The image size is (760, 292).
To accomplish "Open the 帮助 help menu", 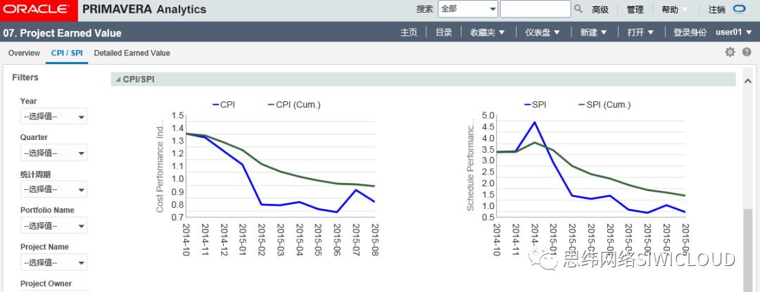I will [x=675, y=9].
